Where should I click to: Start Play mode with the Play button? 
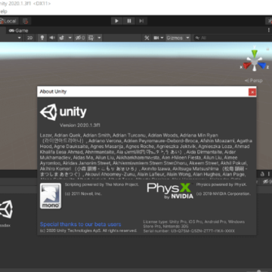(116, 21)
